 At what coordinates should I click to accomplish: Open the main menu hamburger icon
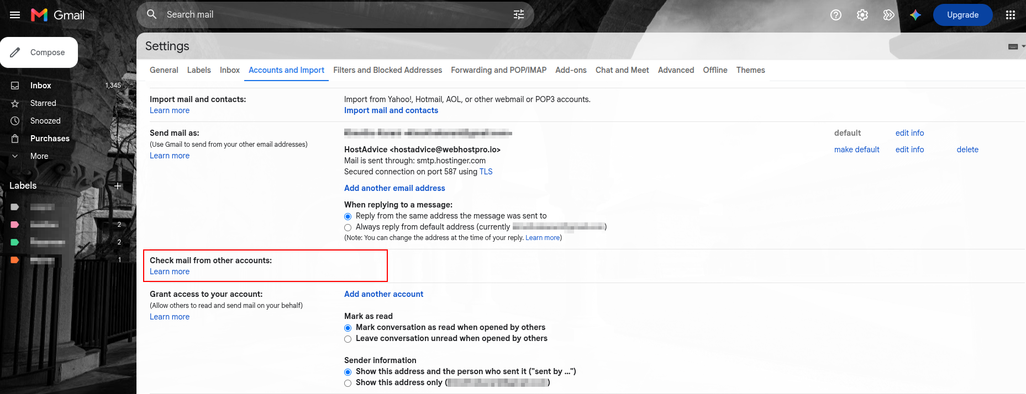(x=15, y=15)
